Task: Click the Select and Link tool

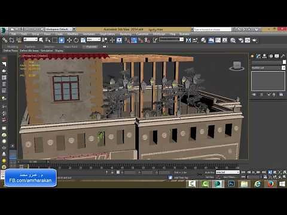Action: [5, 40]
